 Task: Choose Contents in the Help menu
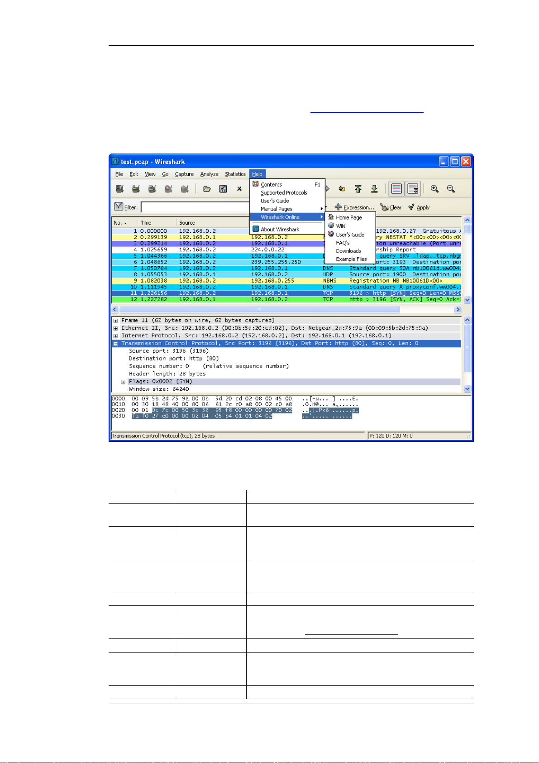[x=288, y=184]
